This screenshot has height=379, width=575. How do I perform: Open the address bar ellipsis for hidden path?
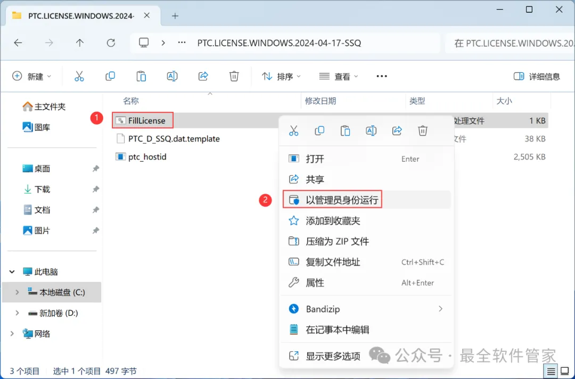(x=182, y=43)
